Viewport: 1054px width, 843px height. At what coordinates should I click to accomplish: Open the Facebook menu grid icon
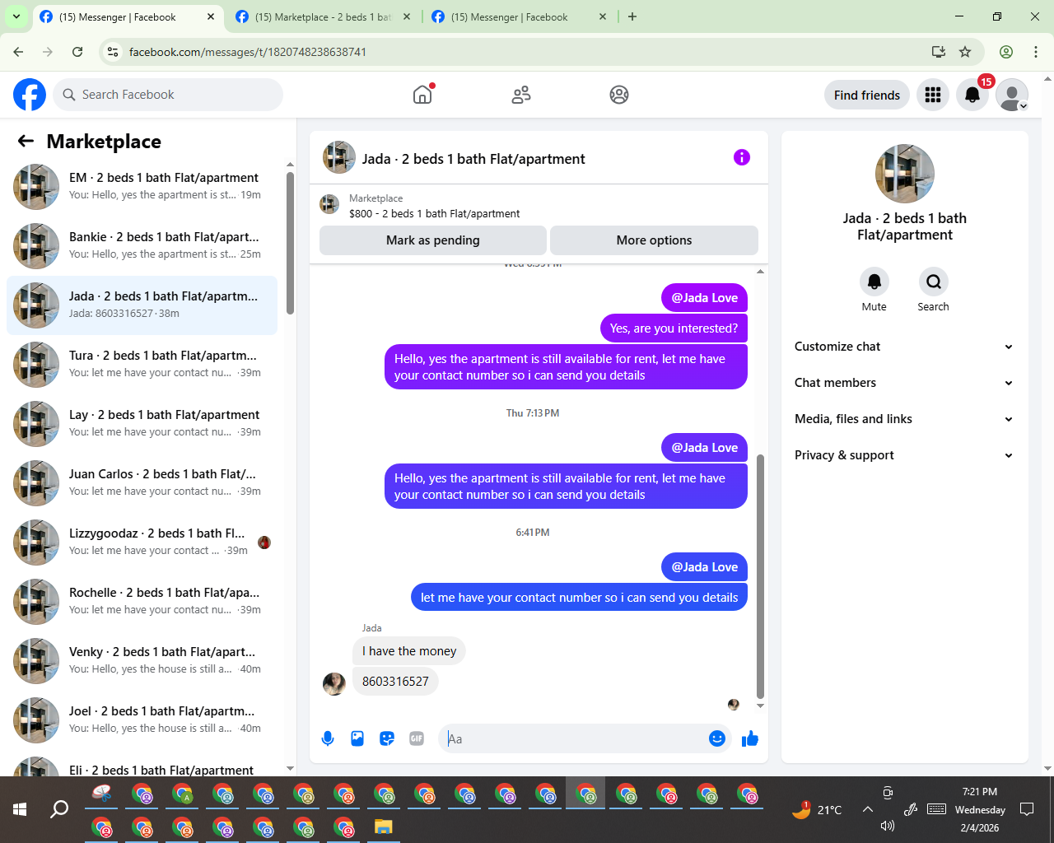coord(933,95)
